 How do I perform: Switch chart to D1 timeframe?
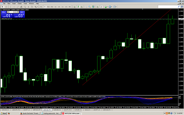tap(63, 7)
